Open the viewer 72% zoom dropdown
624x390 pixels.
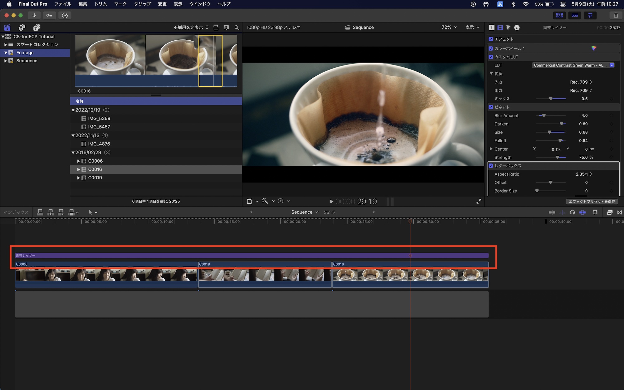tap(449, 27)
